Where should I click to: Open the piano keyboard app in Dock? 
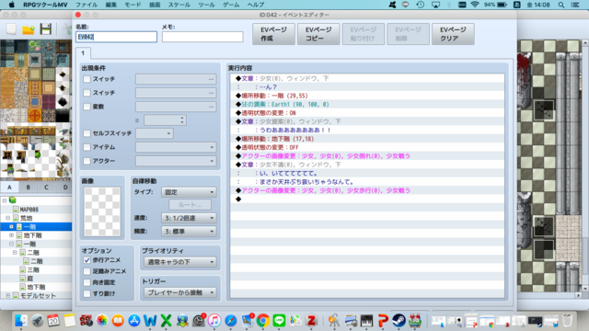coord(366,321)
